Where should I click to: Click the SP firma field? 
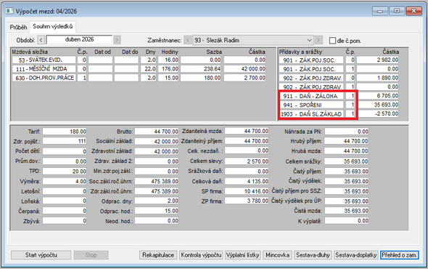pyautogui.click(x=247, y=191)
